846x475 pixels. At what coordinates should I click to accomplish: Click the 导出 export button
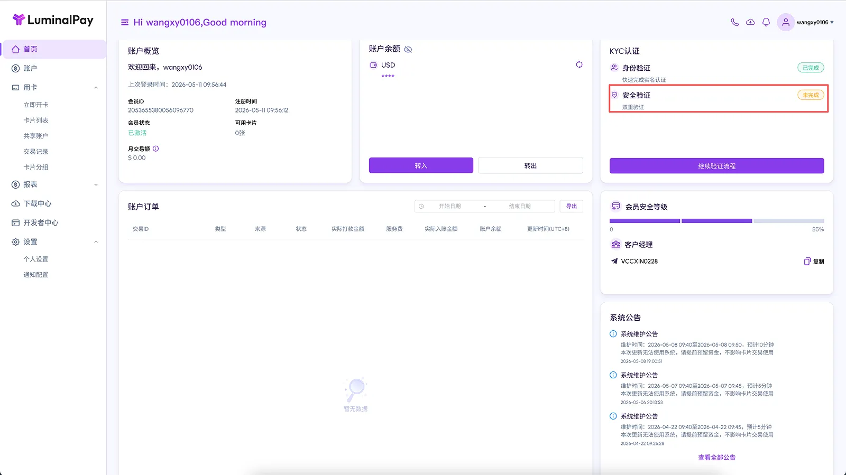[x=572, y=206]
